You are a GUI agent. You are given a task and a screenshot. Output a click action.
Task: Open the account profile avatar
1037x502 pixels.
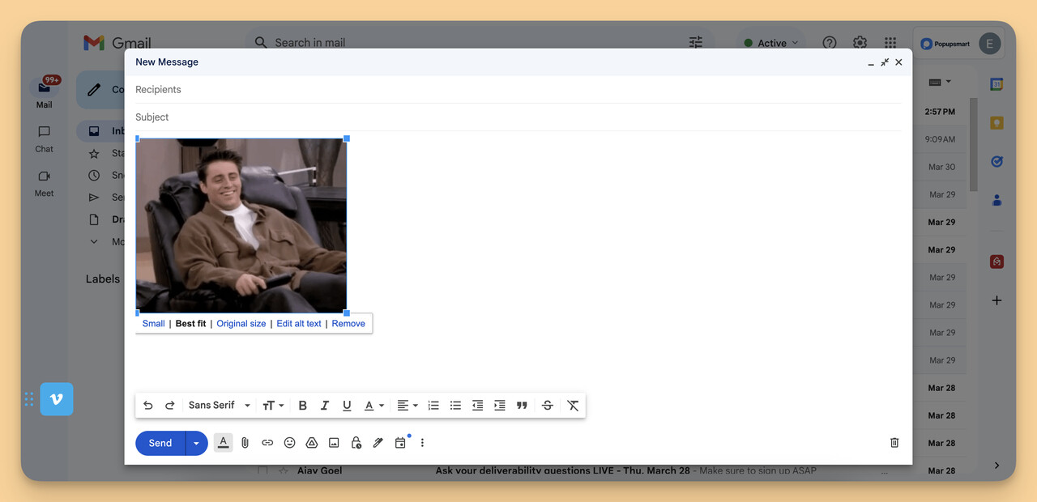coord(989,44)
